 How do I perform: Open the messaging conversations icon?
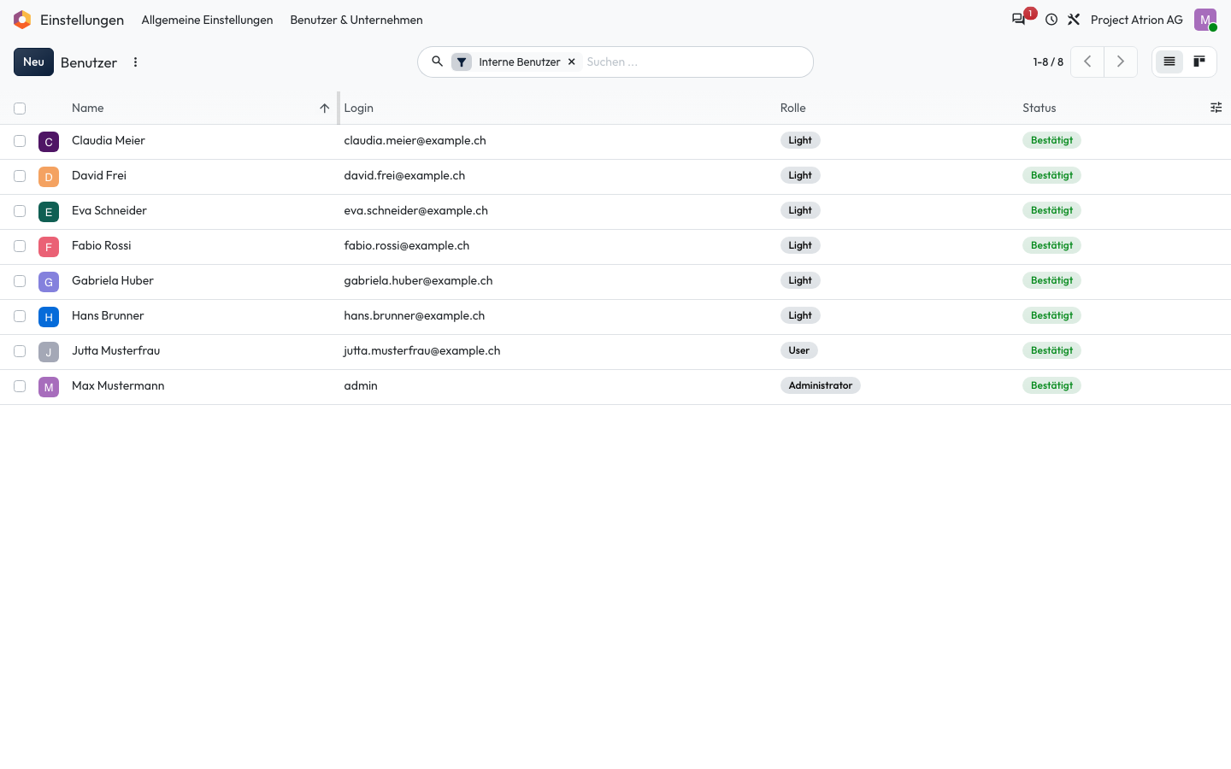1019,20
